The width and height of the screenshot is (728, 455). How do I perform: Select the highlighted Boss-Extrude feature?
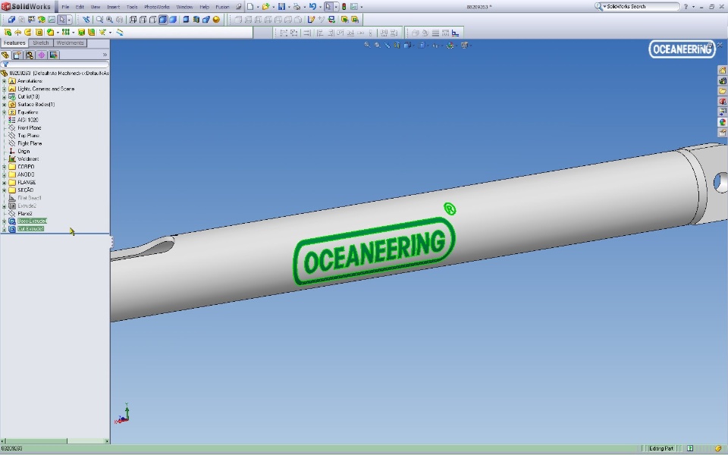pos(32,221)
